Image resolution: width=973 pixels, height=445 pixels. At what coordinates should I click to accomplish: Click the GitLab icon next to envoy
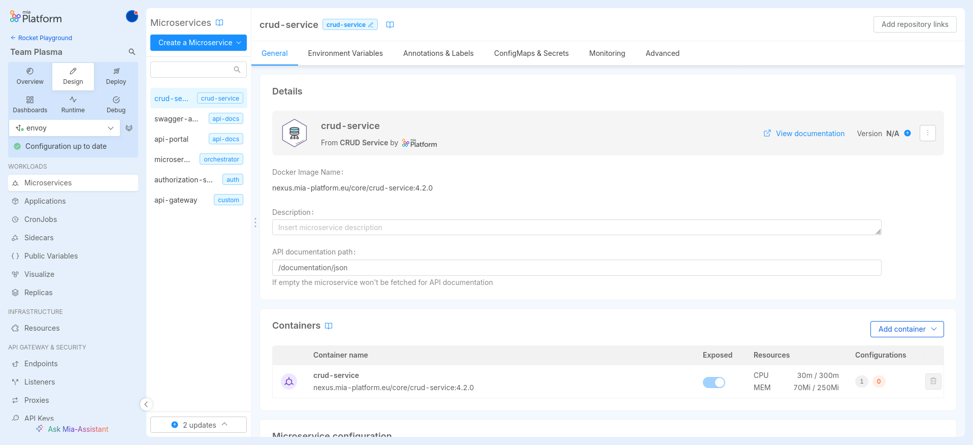pyautogui.click(x=129, y=128)
